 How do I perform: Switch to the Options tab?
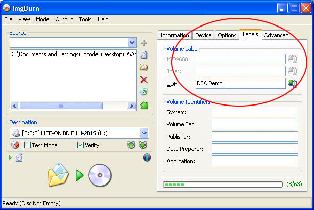[x=227, y=35]
